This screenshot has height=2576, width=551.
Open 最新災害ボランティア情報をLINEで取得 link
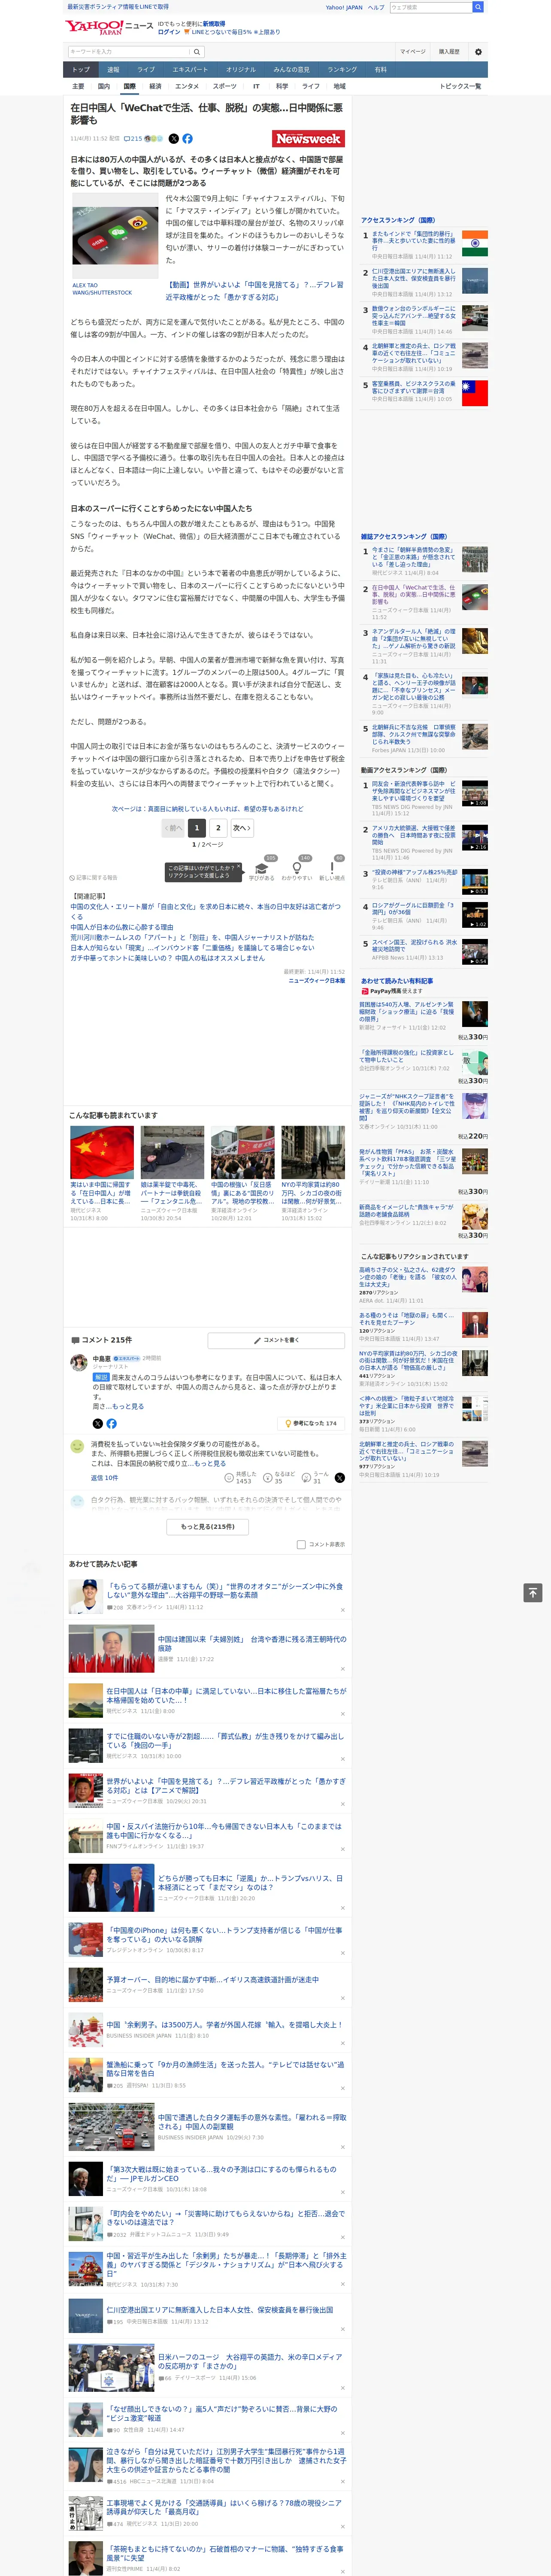click(118, 7)
